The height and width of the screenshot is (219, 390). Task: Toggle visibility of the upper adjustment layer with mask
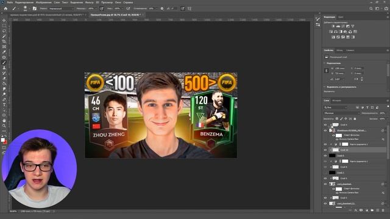click(325, 144)
